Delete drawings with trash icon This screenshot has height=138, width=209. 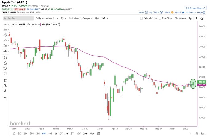(5, 80)
